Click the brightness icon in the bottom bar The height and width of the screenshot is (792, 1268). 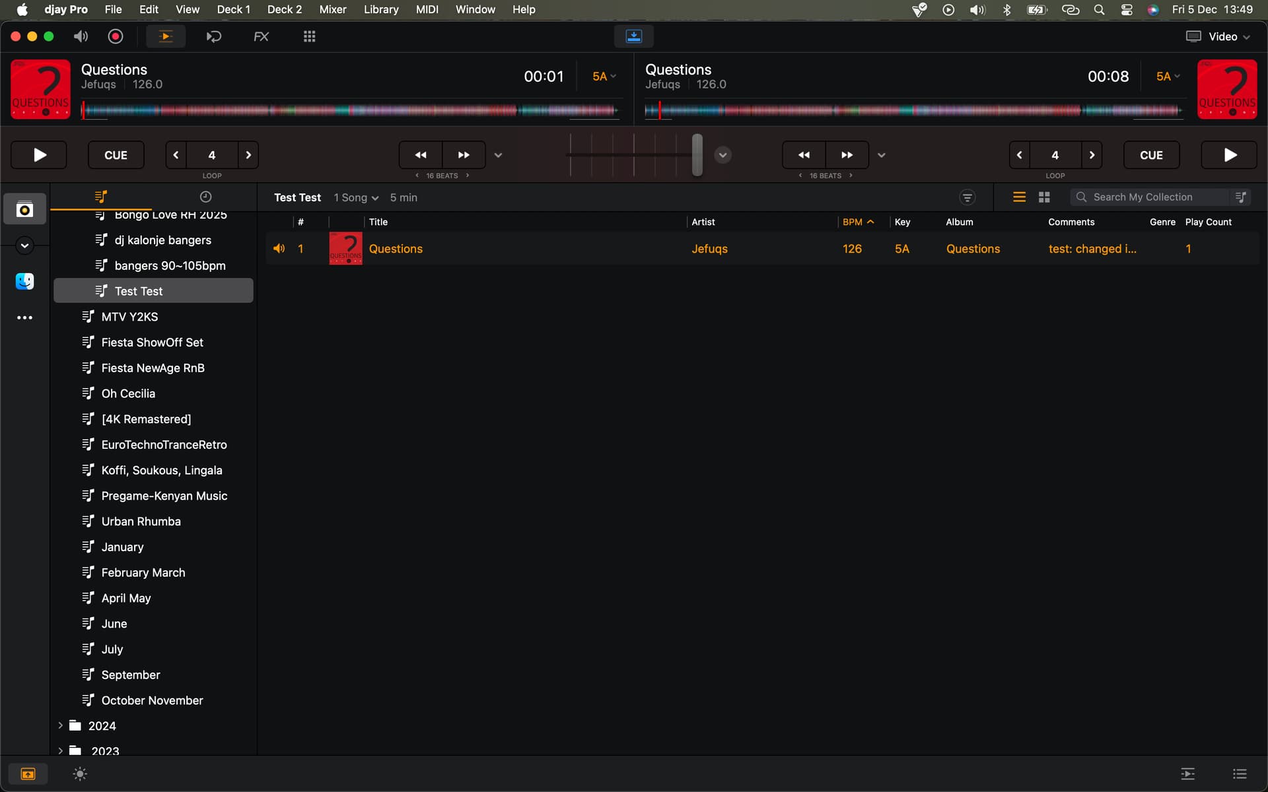click(80, 774)
